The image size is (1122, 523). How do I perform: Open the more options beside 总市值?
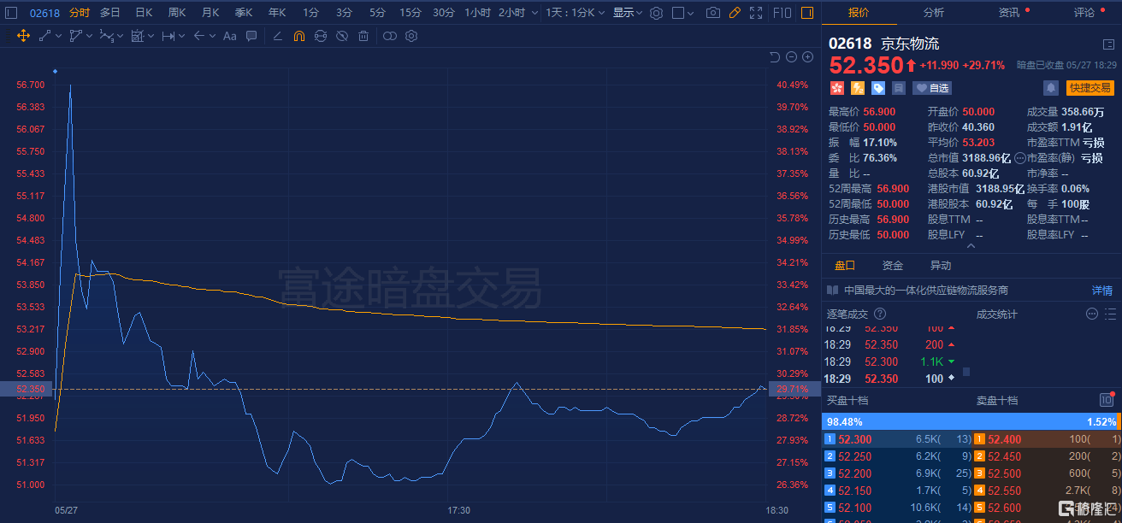pyautogui.click(x=1019, y=158)
